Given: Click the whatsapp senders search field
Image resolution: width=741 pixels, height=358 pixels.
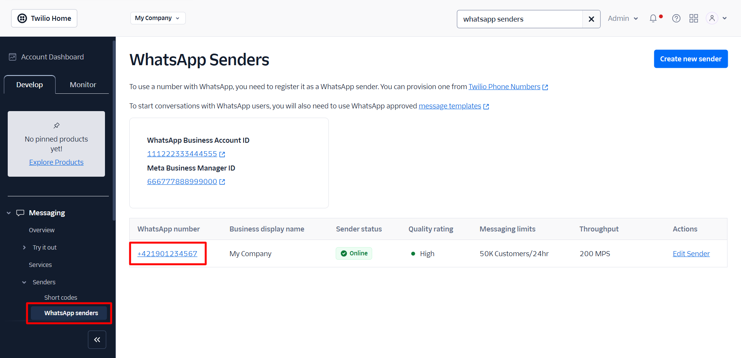Looking at the screenshot, I should [x=519, y=19].
